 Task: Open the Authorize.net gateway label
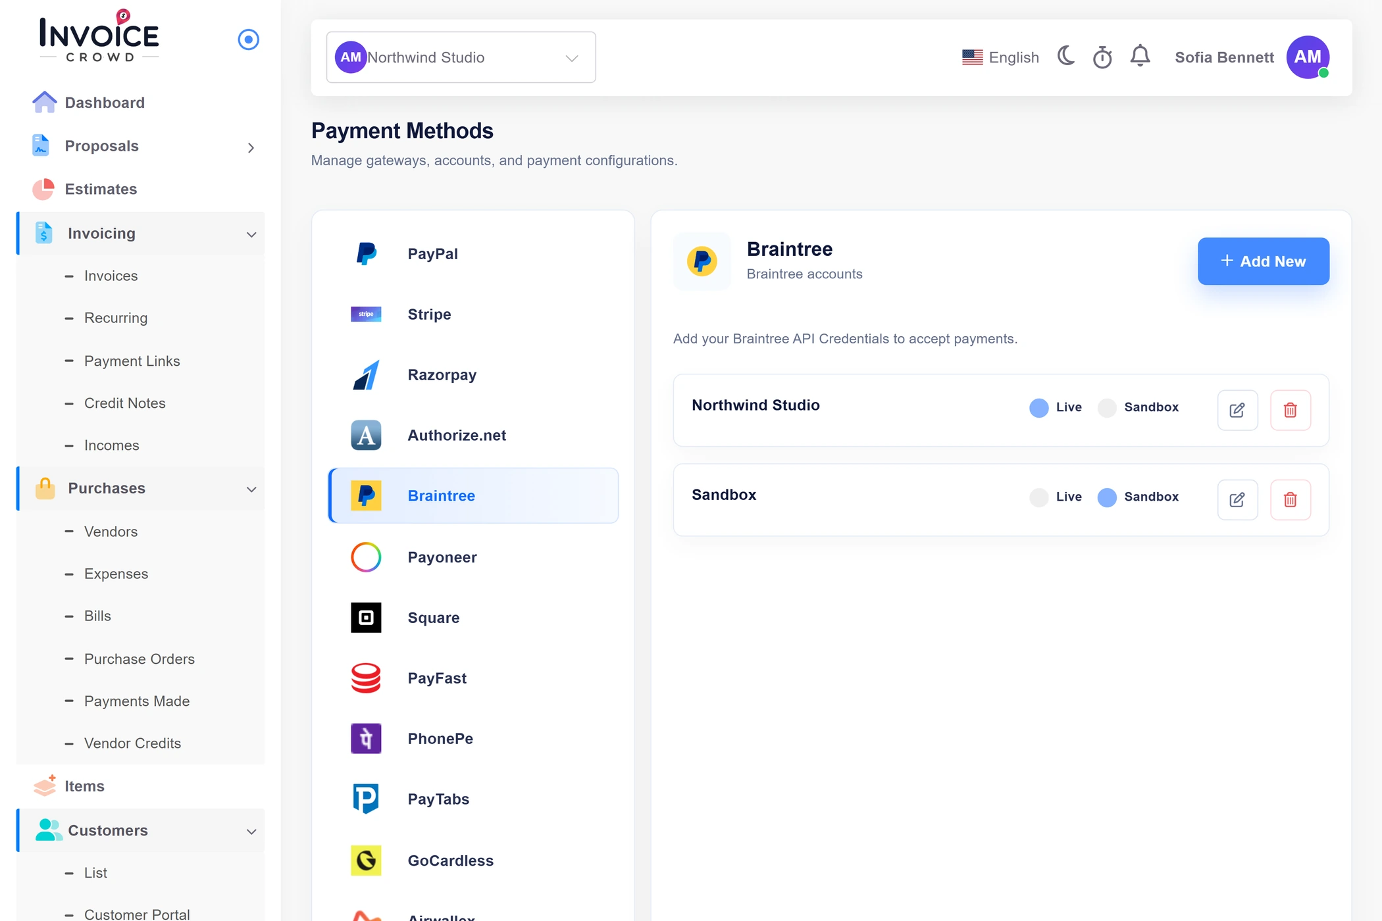pos(457,436)
